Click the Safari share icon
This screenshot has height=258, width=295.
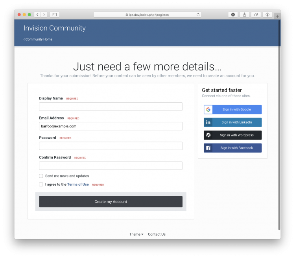click(244, 15)
